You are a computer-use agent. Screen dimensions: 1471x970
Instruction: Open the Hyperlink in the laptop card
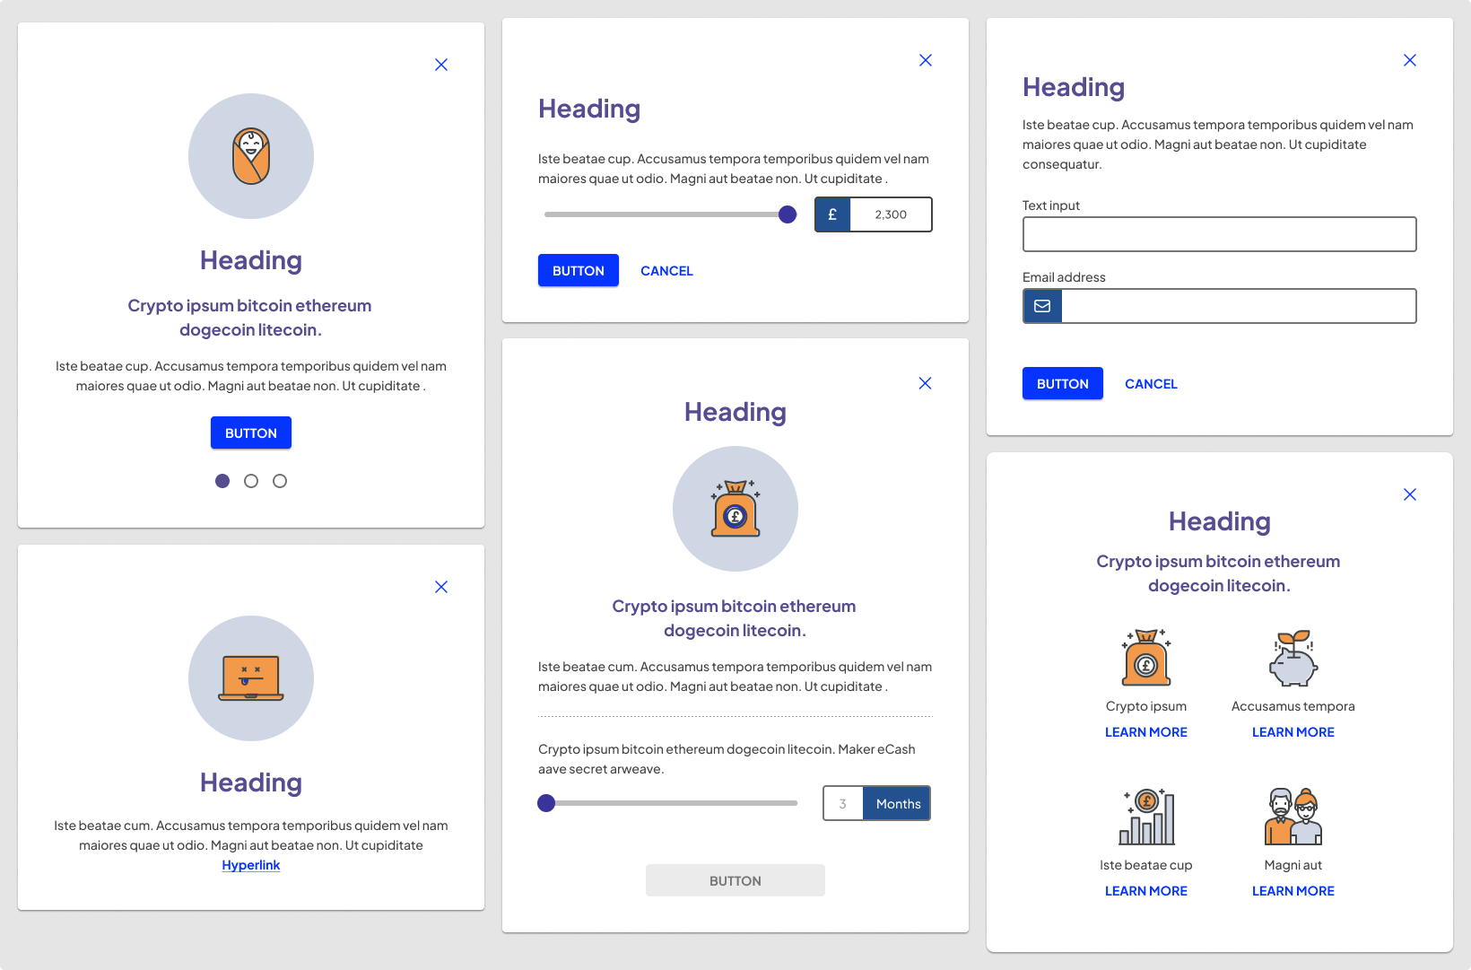[x=251, y=865]
